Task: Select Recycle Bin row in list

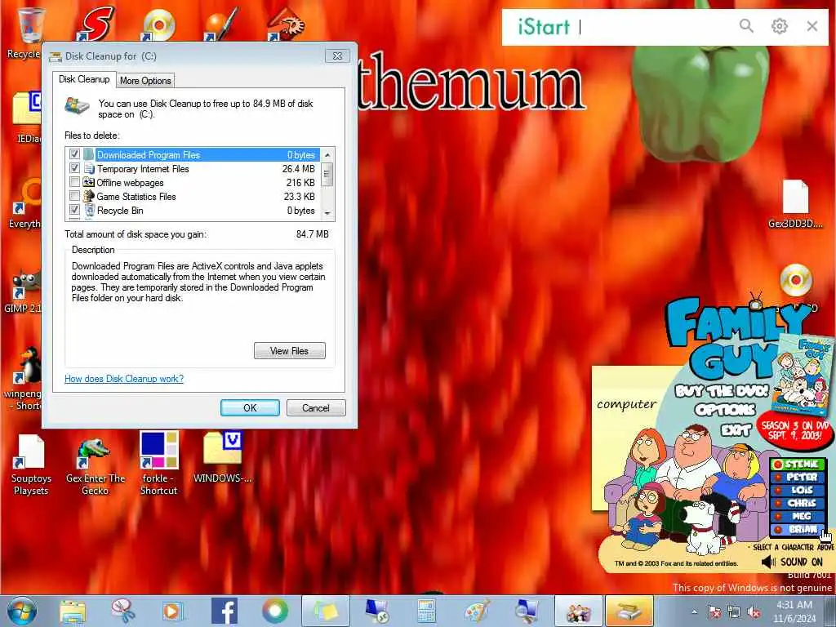Action: coord(193,210)
